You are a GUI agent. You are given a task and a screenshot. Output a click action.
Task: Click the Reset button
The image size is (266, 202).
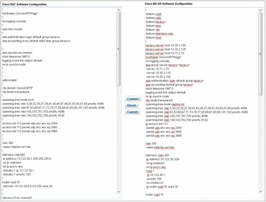click(131, 105)
